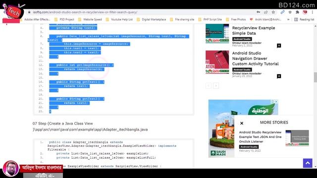Open Adobe After Effects bookmark
This screenshot has width=317, height=178.
click(38, 19)
